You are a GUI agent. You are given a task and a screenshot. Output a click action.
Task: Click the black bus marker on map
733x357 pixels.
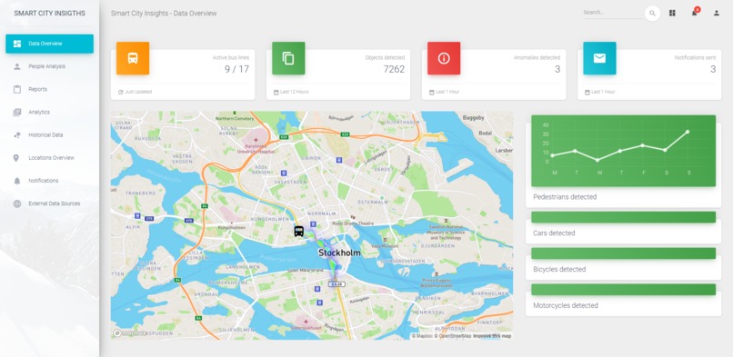tap(298, 231)
